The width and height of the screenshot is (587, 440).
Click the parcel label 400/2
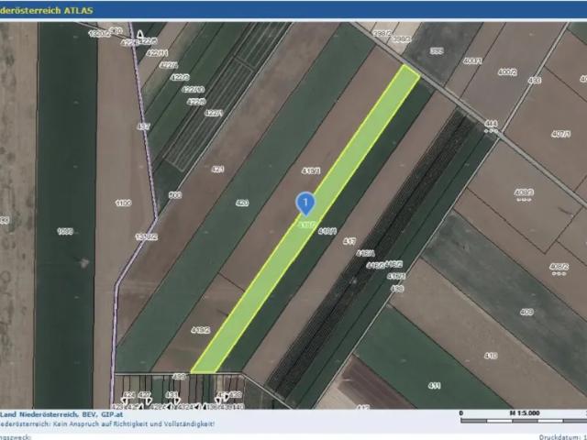[507, 72]
